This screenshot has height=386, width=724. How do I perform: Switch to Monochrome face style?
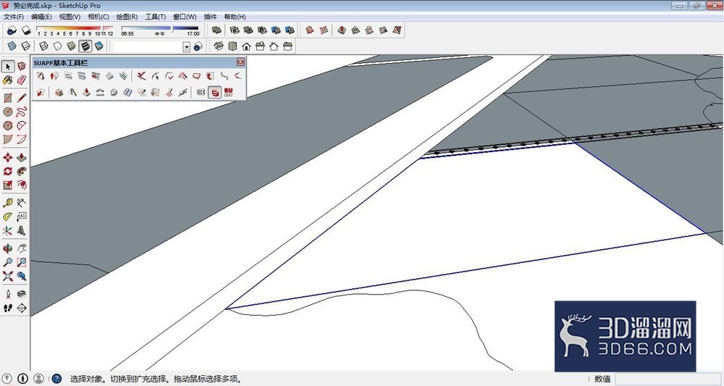pos(98,46)
